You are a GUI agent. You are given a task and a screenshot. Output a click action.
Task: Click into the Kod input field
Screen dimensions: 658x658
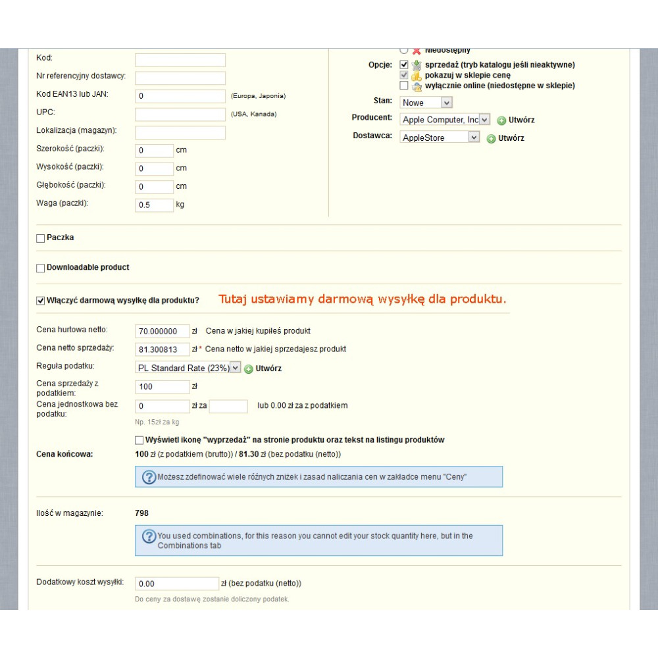coord(180,60)
